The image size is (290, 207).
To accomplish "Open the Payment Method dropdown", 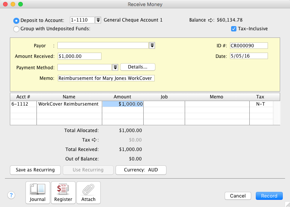I will [115, 67].
